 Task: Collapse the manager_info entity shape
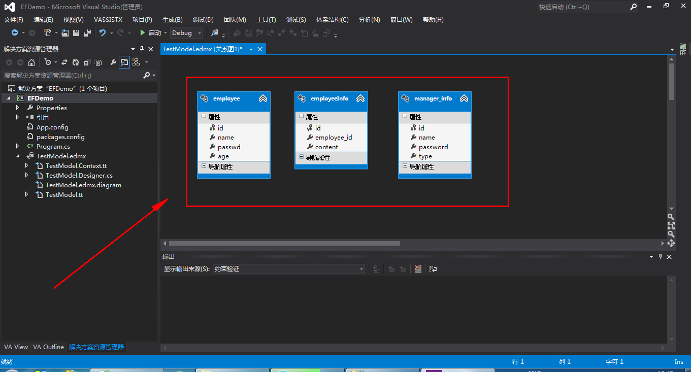coord(464,98)
